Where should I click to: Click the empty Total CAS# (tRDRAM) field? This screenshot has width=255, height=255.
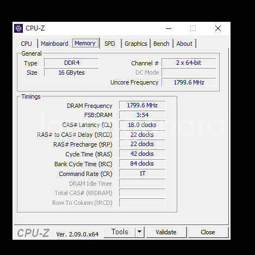[142, 193]
